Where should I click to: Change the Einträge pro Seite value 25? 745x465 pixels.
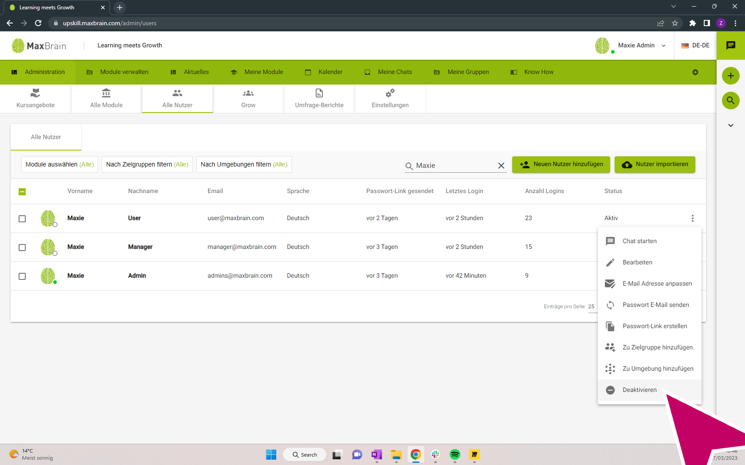(592, 306)
